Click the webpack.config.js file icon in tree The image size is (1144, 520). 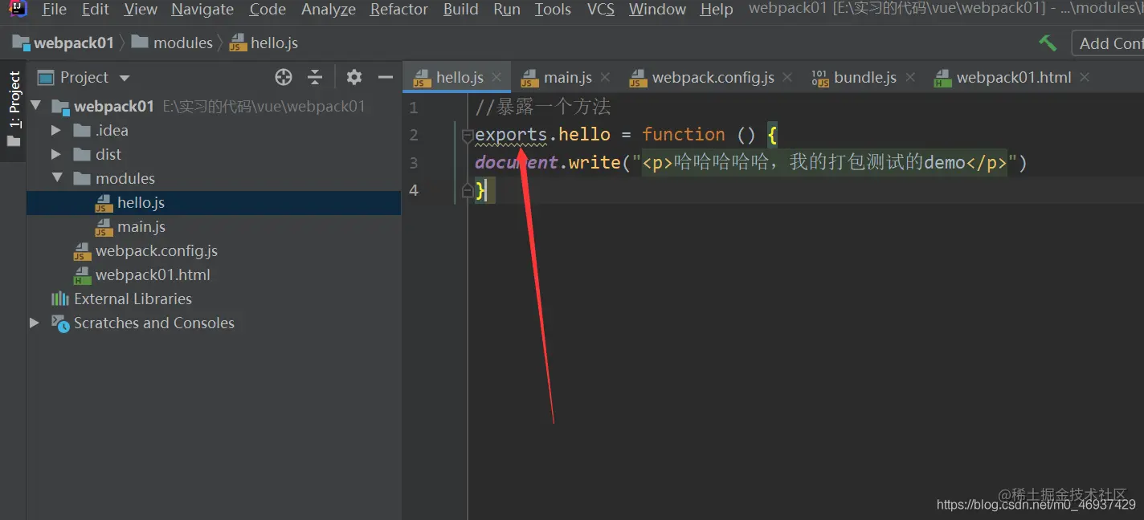pos(81,251)
